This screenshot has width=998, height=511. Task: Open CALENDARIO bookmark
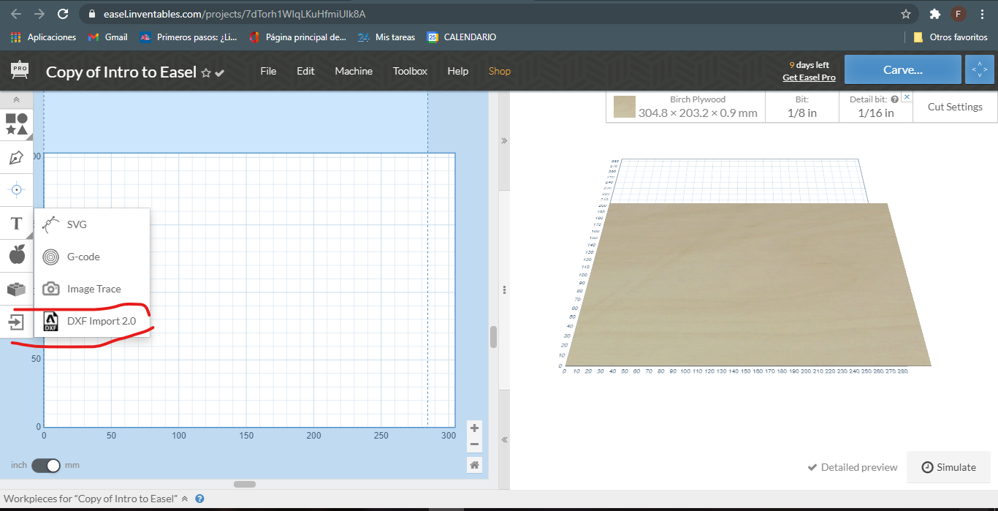(x=462, y=37)
